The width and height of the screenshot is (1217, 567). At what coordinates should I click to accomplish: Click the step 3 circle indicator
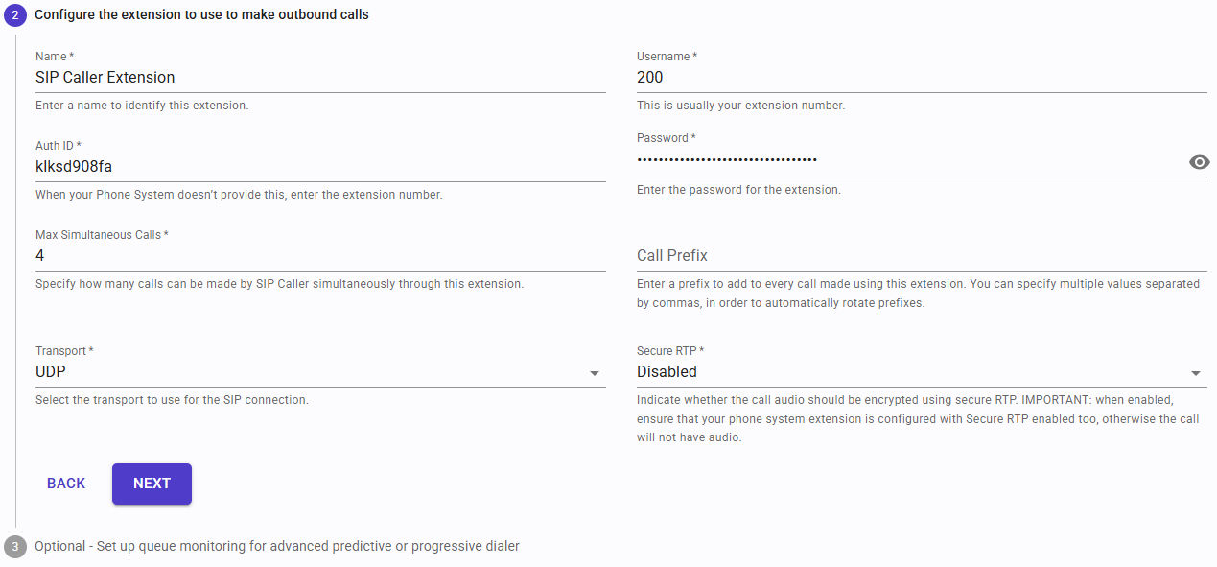(x=14, y=546)
